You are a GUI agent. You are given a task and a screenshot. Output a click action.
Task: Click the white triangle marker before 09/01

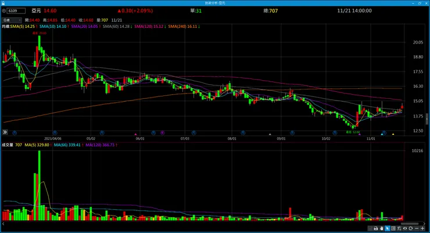270,134
